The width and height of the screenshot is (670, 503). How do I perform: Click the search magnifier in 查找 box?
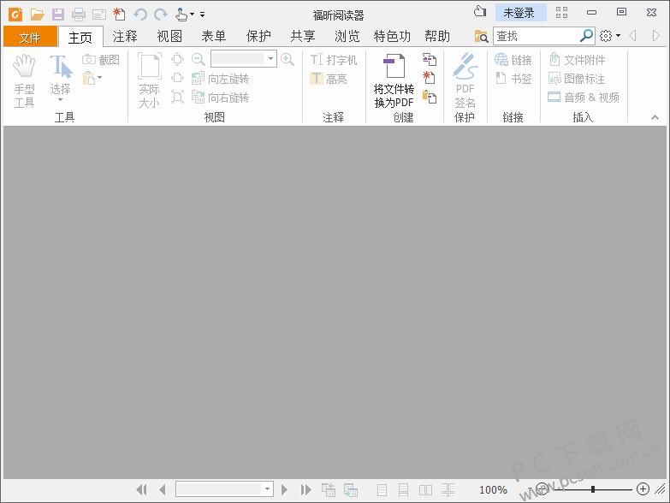586,35
